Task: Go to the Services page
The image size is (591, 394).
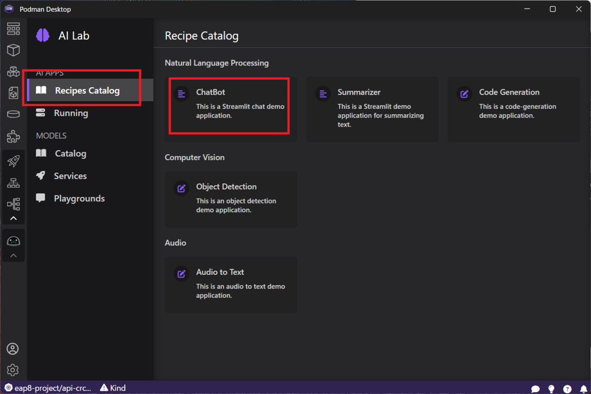Action: tap(90, 176)
